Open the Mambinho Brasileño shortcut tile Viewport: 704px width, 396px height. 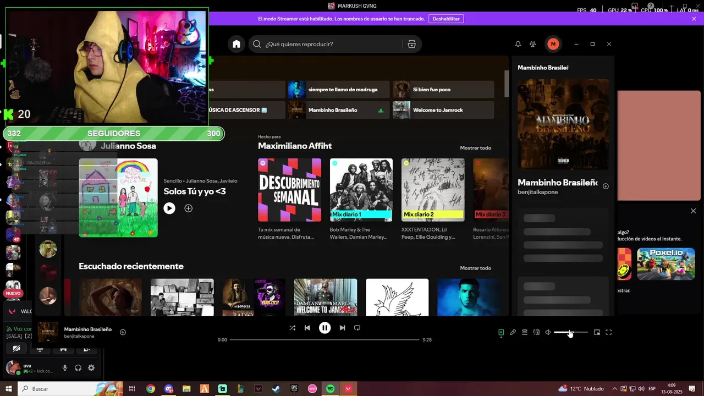point(339,110)
